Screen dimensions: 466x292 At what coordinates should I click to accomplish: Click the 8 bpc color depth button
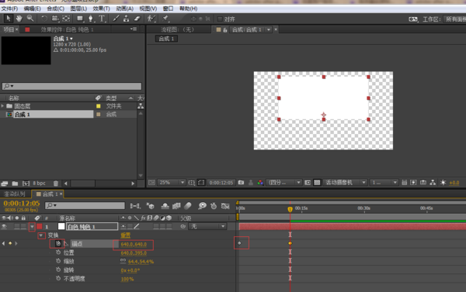tap(40, 184)
